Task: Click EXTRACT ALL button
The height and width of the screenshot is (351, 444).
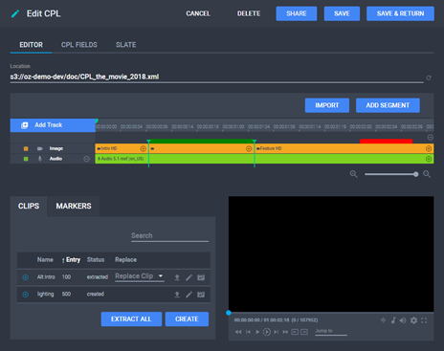Action: pyautogui.click(x=131, y=319)
